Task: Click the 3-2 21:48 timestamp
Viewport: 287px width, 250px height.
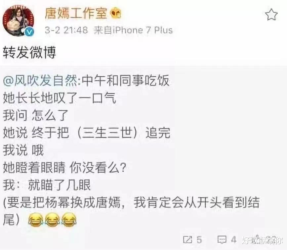Action: click(66, 30)
